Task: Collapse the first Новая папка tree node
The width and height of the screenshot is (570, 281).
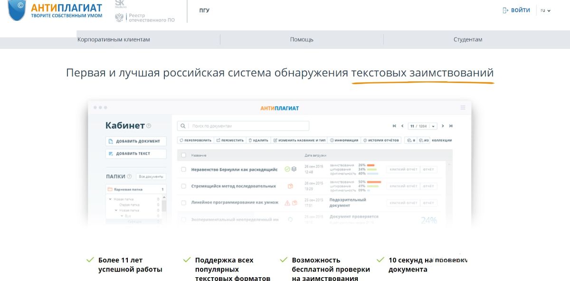Action: click(x=111, y=199)
